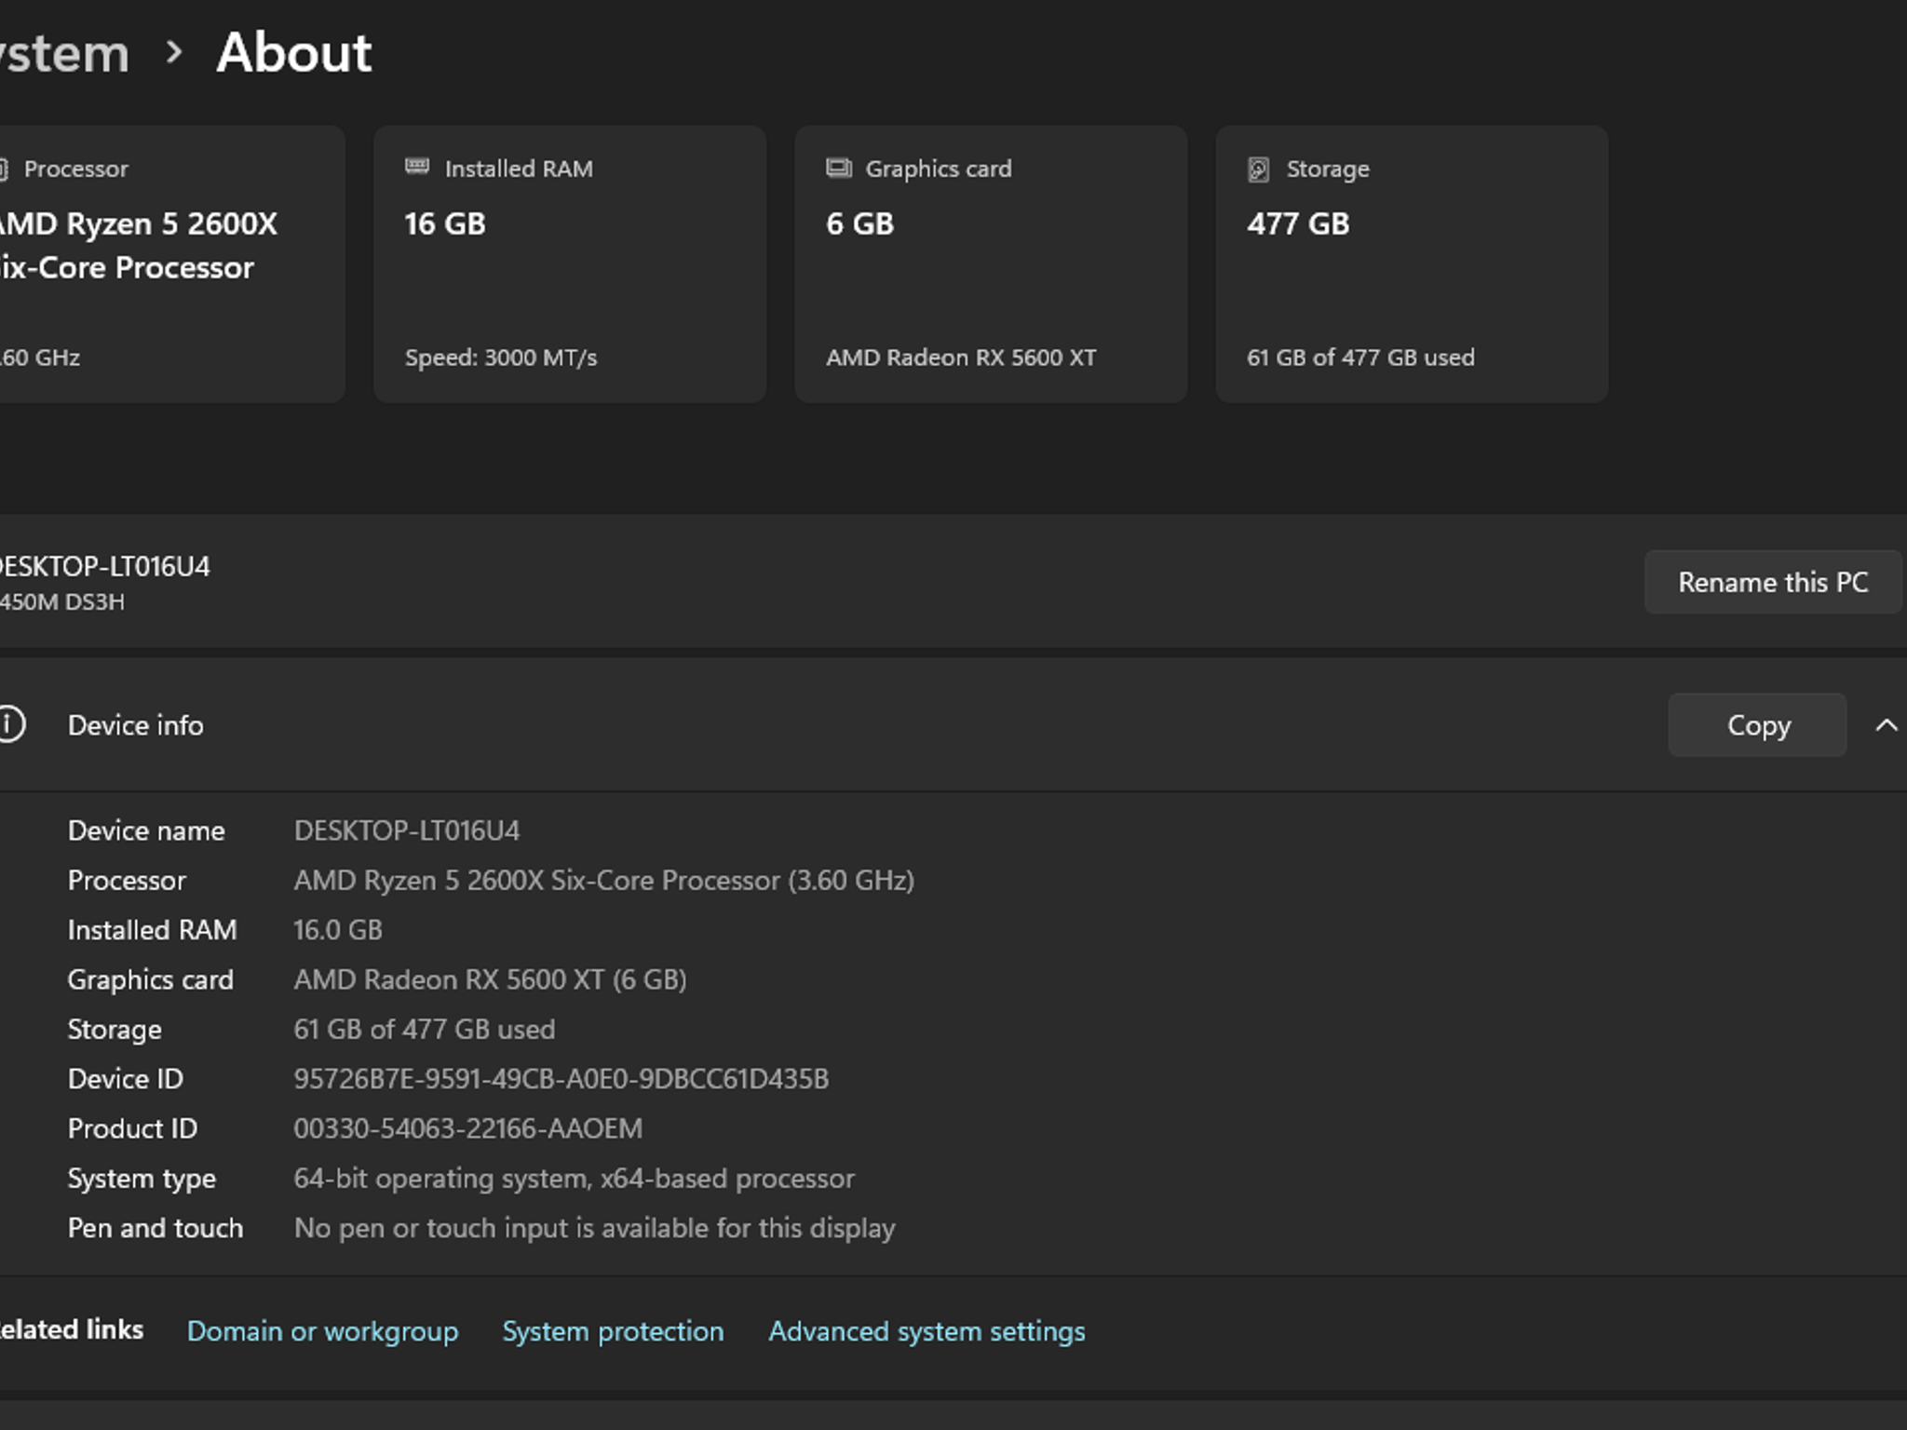This screenshot has width=1907, height=1430.
Task: Click the Device ID label
Action: click(126, 1079)
